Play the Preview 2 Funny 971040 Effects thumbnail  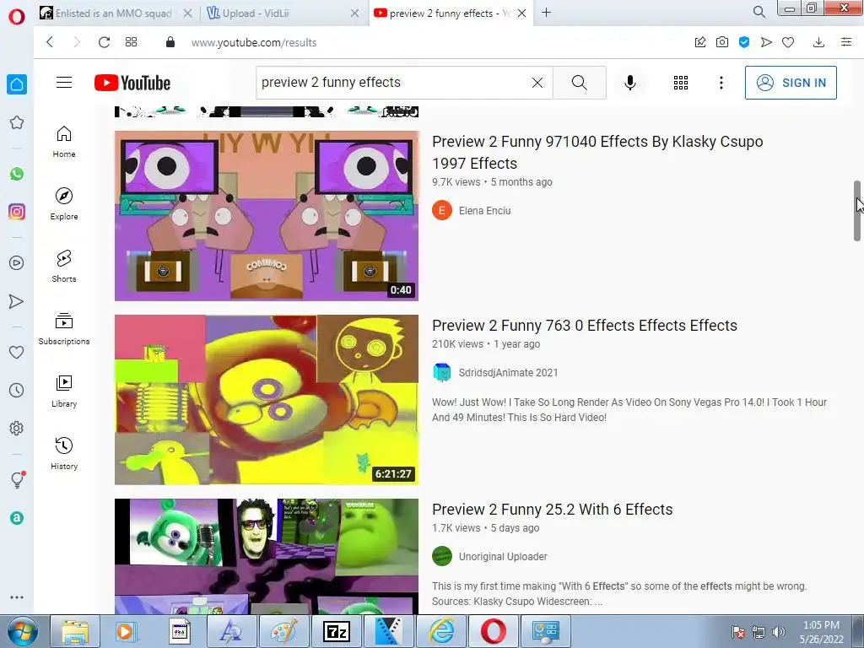point(266,216)
